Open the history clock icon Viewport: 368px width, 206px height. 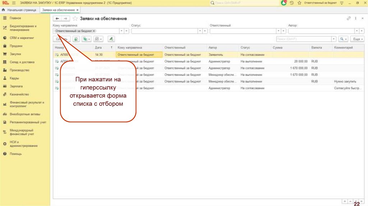291,3
